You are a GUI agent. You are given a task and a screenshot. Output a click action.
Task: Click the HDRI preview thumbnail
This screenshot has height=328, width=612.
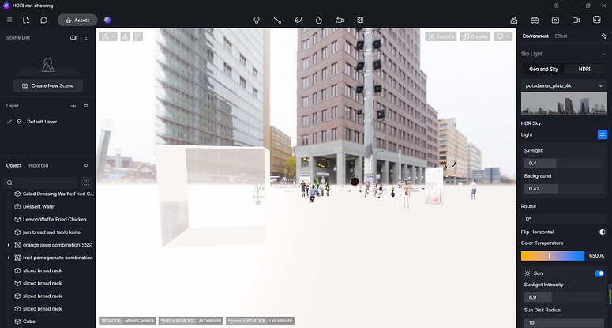tap(564, 104)
